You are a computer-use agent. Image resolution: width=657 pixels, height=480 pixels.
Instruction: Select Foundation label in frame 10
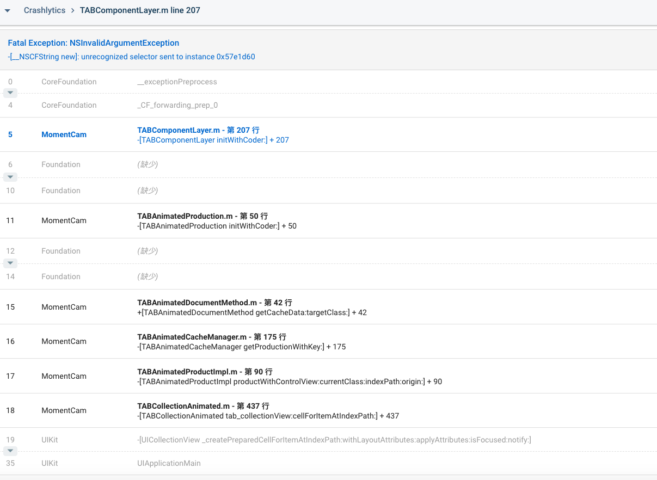pyautogui.click(x=61, y=190)
